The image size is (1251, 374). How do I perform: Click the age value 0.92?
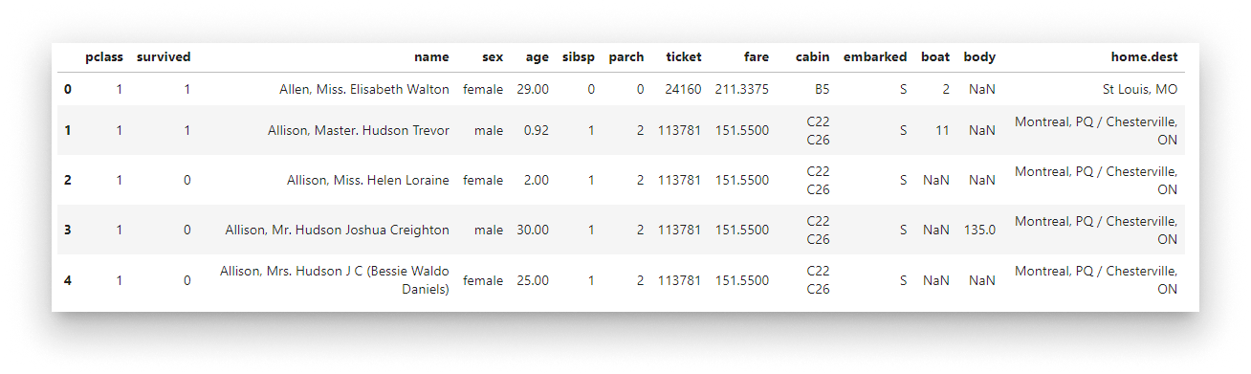[537, 130]
